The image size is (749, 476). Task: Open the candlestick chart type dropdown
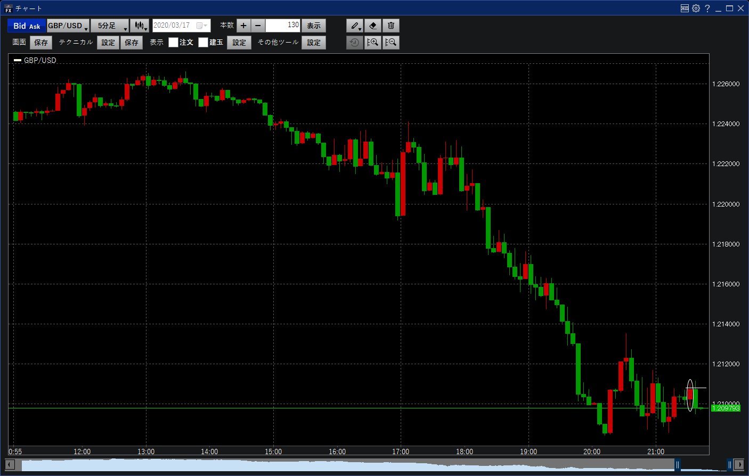tap(140, 26)
